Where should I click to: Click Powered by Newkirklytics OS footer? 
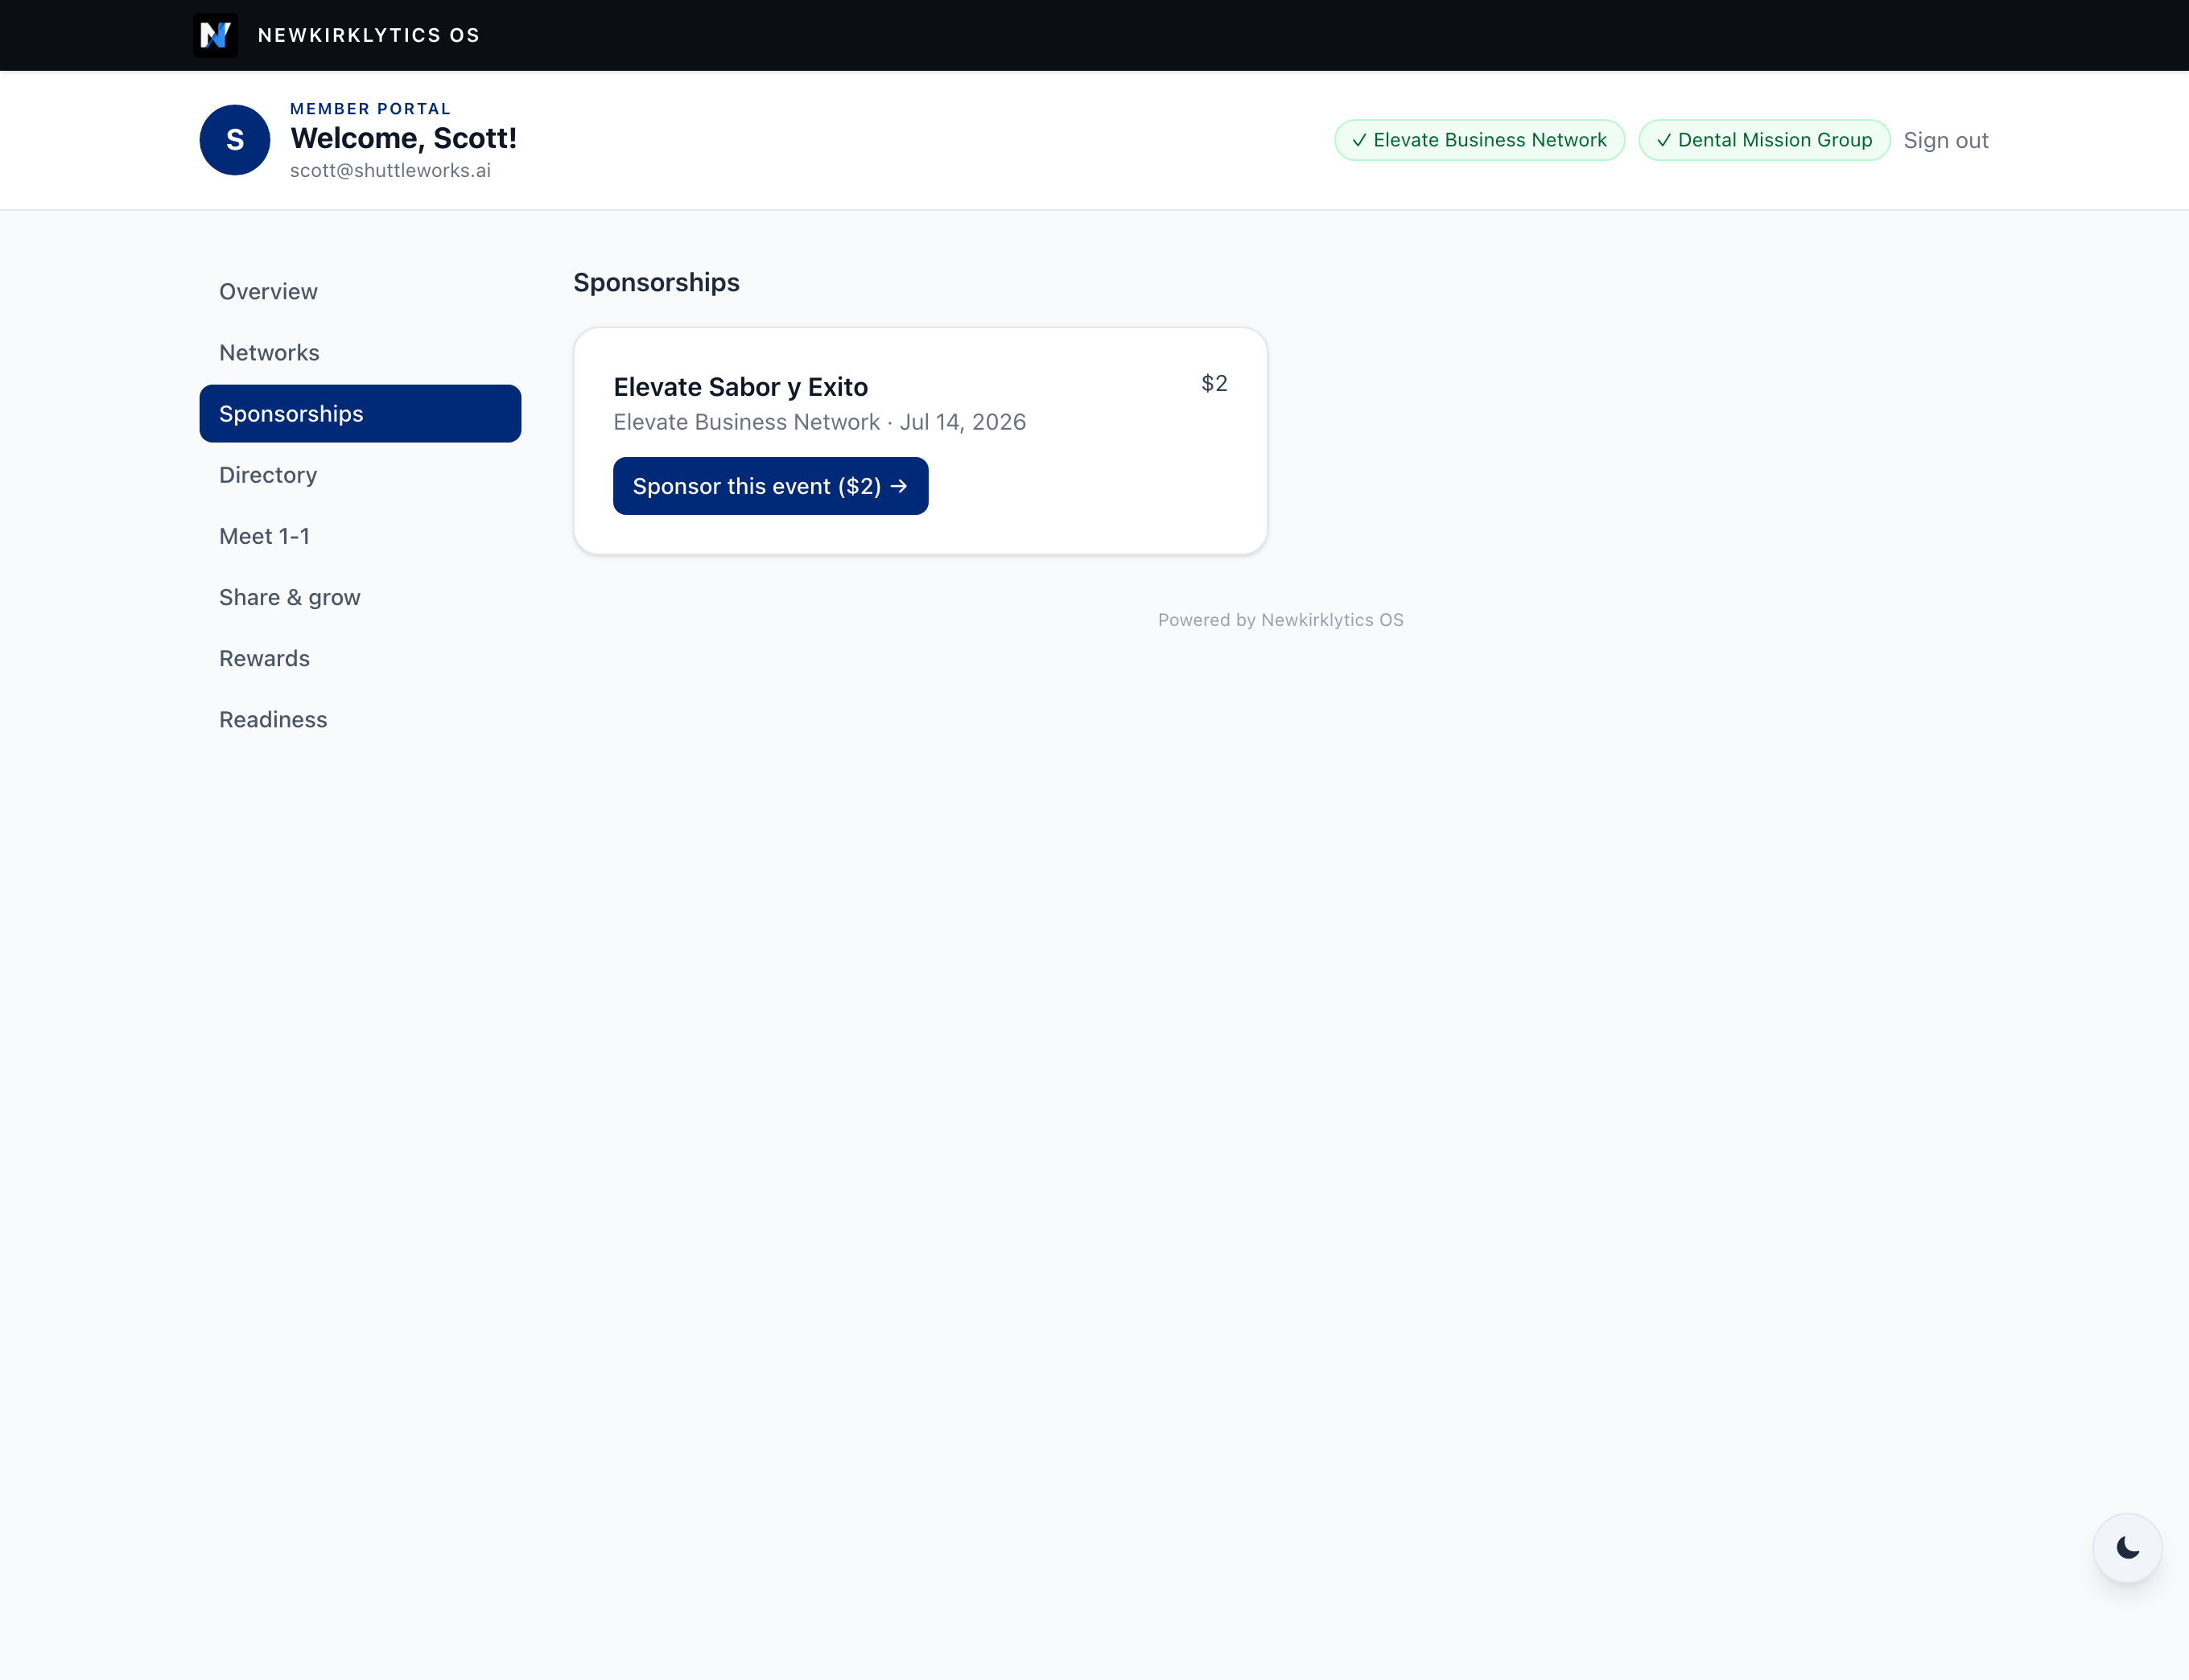1280,620
